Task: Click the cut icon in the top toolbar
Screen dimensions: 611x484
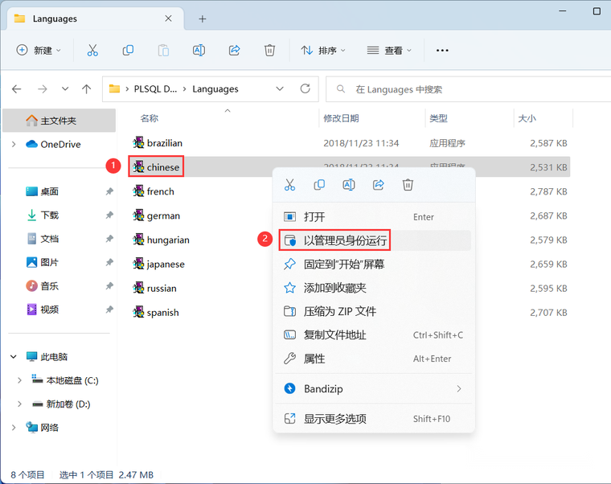Action: 92,51
